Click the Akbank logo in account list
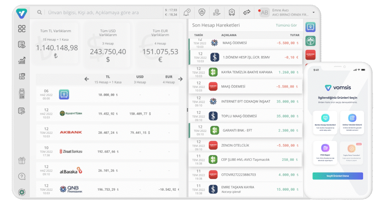 pos(71,132)
